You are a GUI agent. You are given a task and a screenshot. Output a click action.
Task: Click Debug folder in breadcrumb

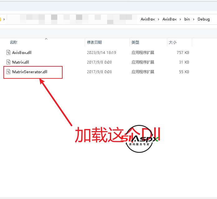(204, 19)
